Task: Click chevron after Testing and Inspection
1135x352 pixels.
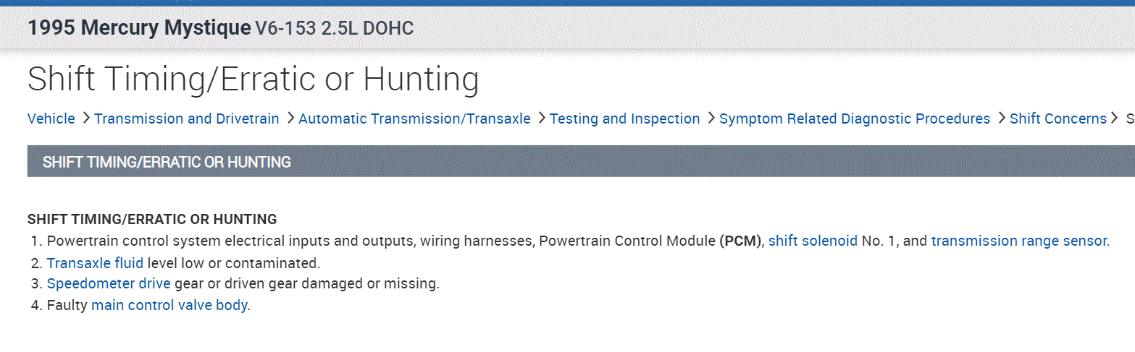Action: pos(711,119)
